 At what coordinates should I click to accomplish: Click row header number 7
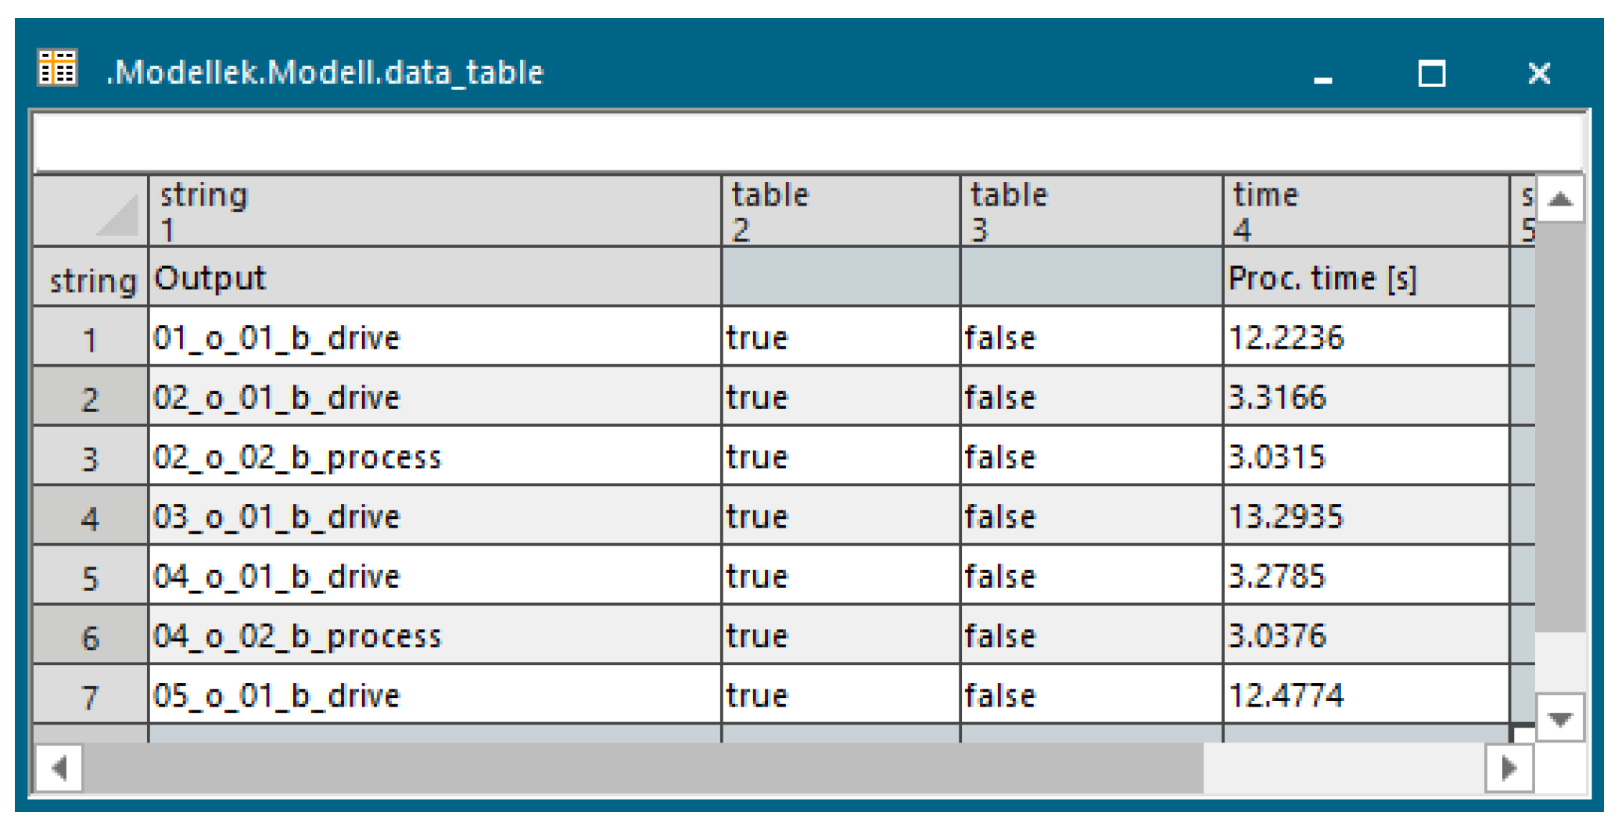pos(91,695)
